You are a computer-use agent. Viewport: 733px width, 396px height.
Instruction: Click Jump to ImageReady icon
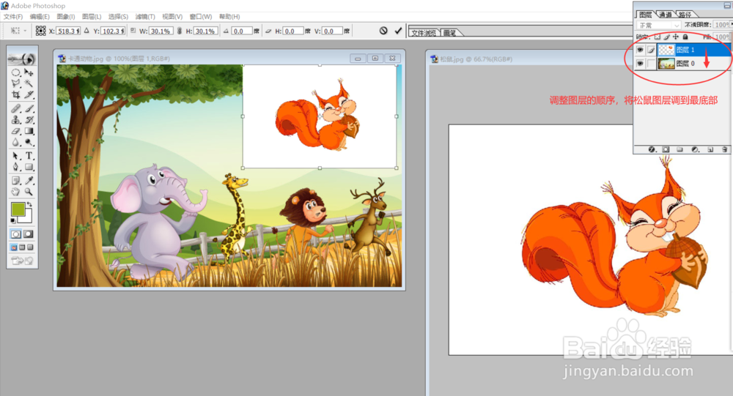[22, 261]
